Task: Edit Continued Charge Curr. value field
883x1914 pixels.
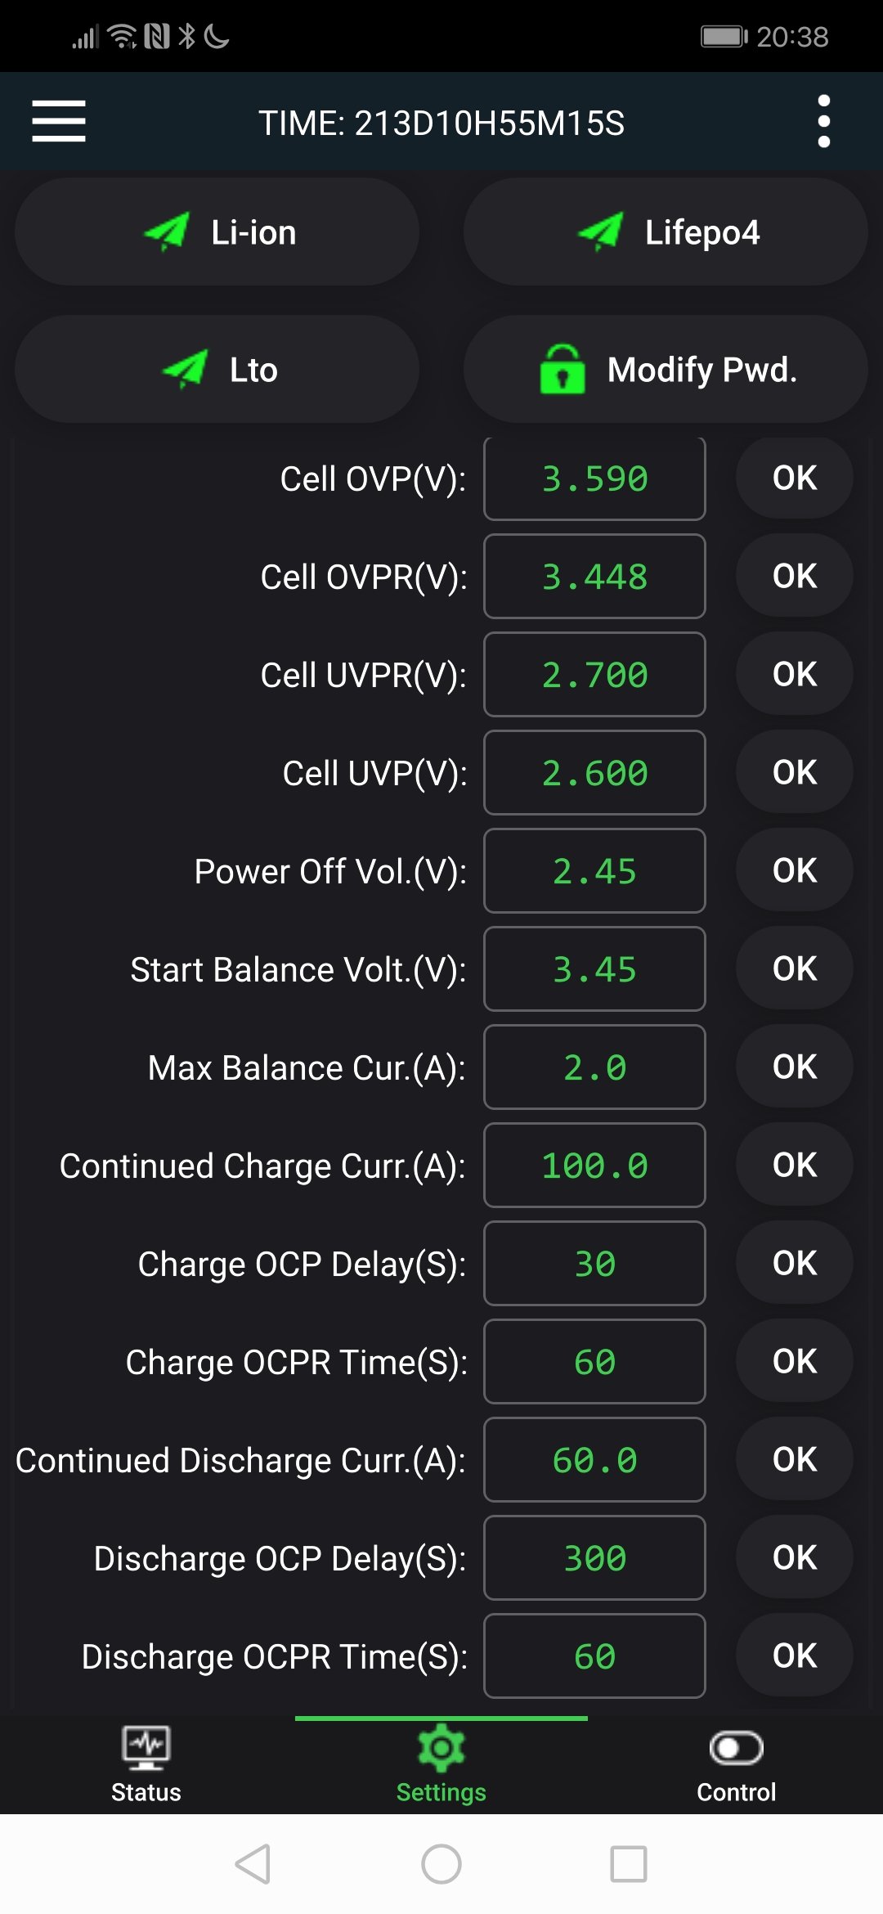Action: click(594, 1166)
